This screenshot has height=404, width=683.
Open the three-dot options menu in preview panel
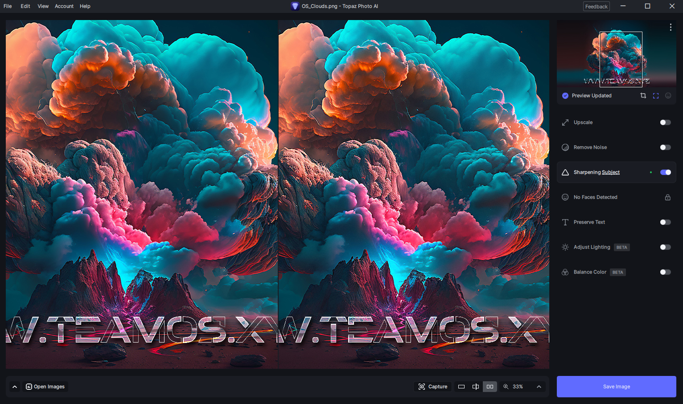click(x=671, y=27)
